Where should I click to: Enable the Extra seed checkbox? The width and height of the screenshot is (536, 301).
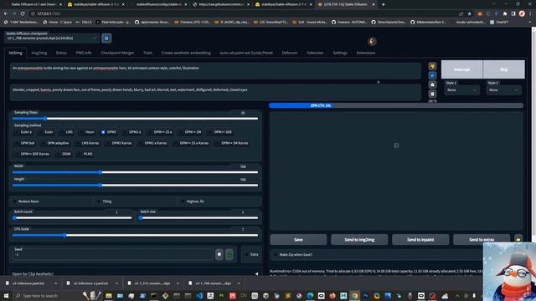pyautogui.click(x=247, y=254)
